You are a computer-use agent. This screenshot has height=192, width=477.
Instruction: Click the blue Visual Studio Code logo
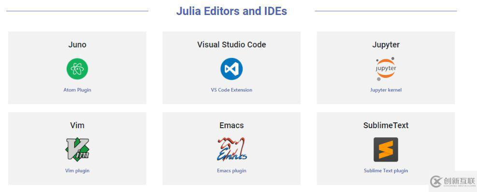(231, 69)
